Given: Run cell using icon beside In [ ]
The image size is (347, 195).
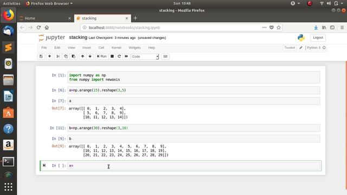Looking at the screenshot, I should 44,165.
